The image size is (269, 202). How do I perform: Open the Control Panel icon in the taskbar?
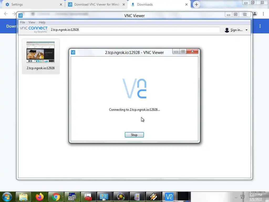tap(105, 197)
